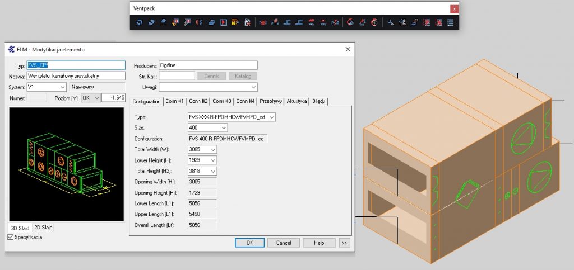Click the Help button

(x=319, y=243)
